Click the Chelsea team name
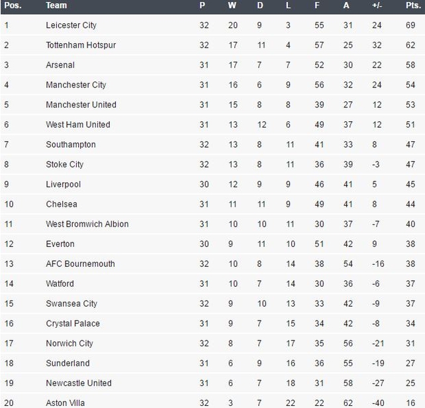The width and height of the screenshot is (425, 408). [x=62, y=204]
